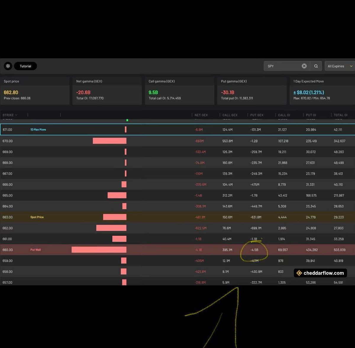Click the 342,637 total OI cell
355x348 pixels.
(340, 141)
